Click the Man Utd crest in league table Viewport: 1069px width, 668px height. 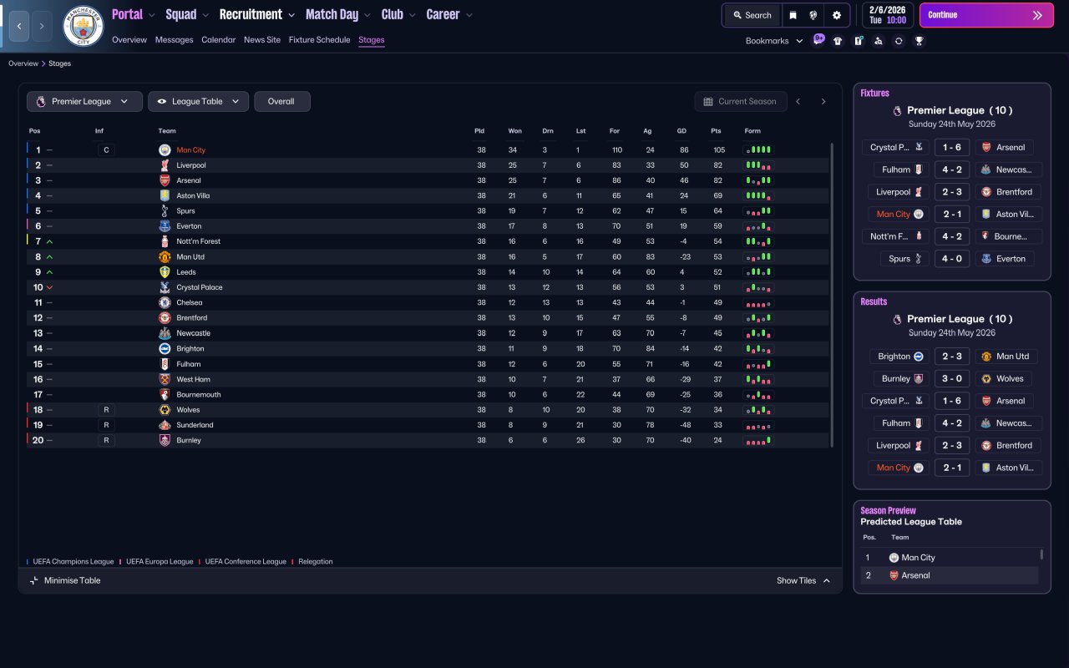[165, 257]
